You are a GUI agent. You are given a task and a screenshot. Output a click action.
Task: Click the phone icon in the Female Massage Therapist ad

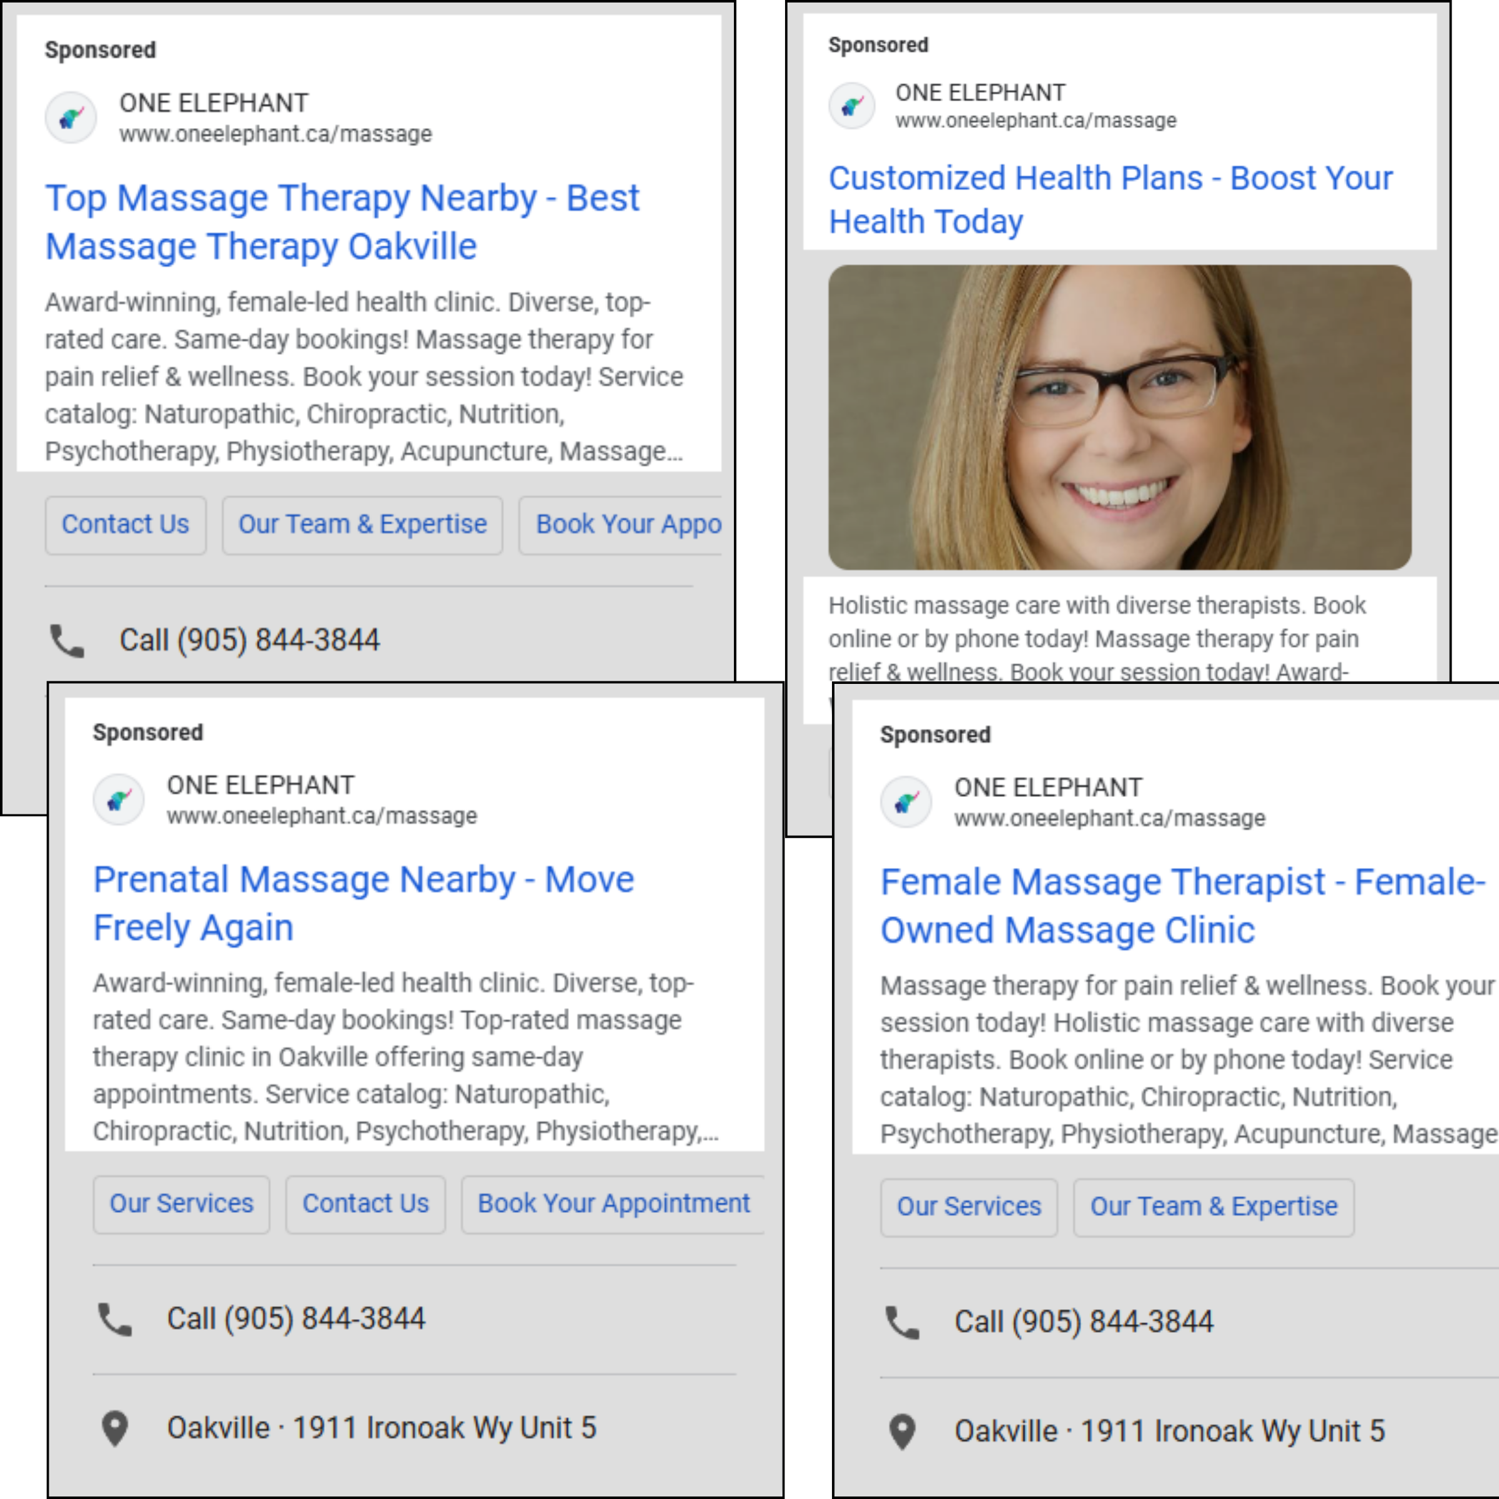tap(903, 1322)
